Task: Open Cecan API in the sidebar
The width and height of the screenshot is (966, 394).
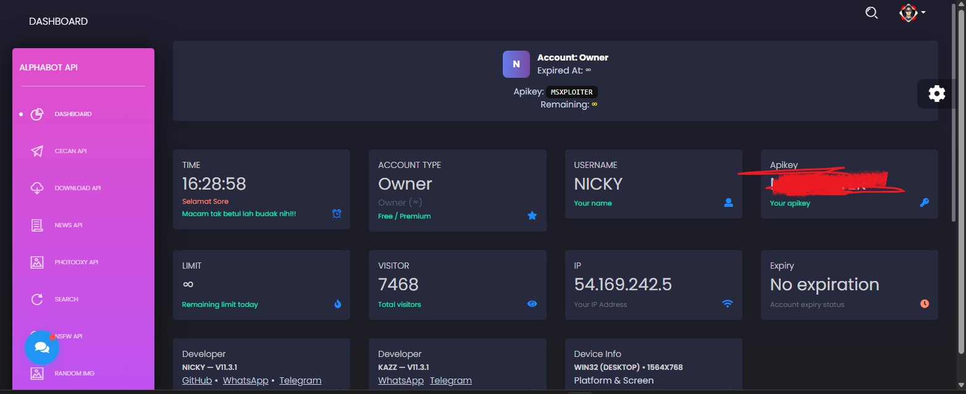Action: 70,151
